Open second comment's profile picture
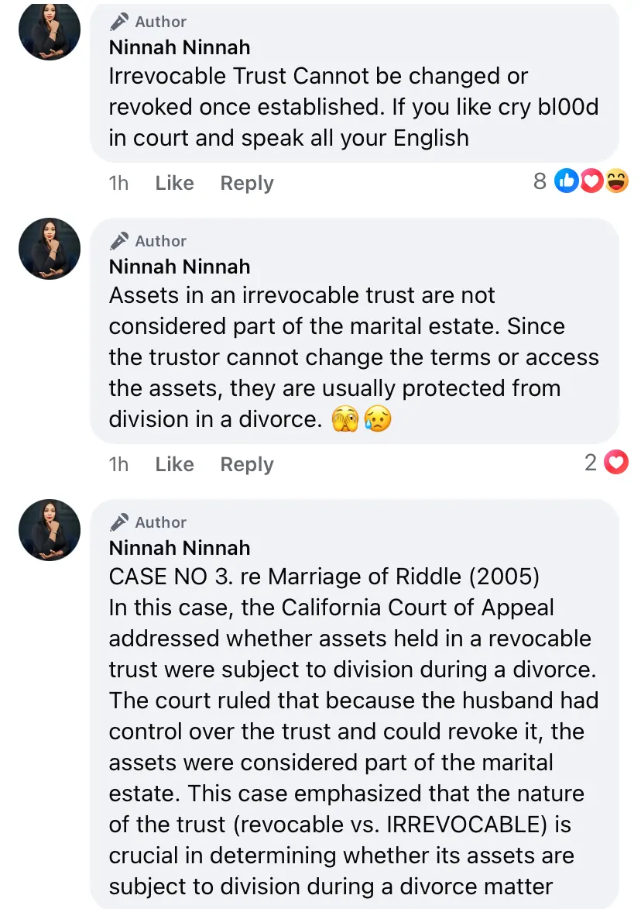Image resolution: width=641 pixels, height=909 pixels. (50, 249)
